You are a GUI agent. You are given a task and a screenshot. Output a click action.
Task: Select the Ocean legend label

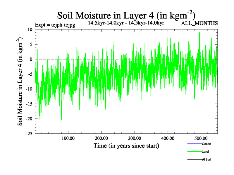tap(206, 144)
